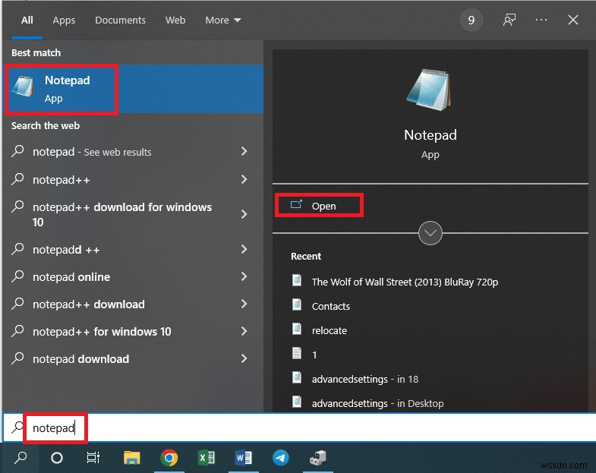Select the notepad online suggestion
596x473 pixels.
[133, 277]
